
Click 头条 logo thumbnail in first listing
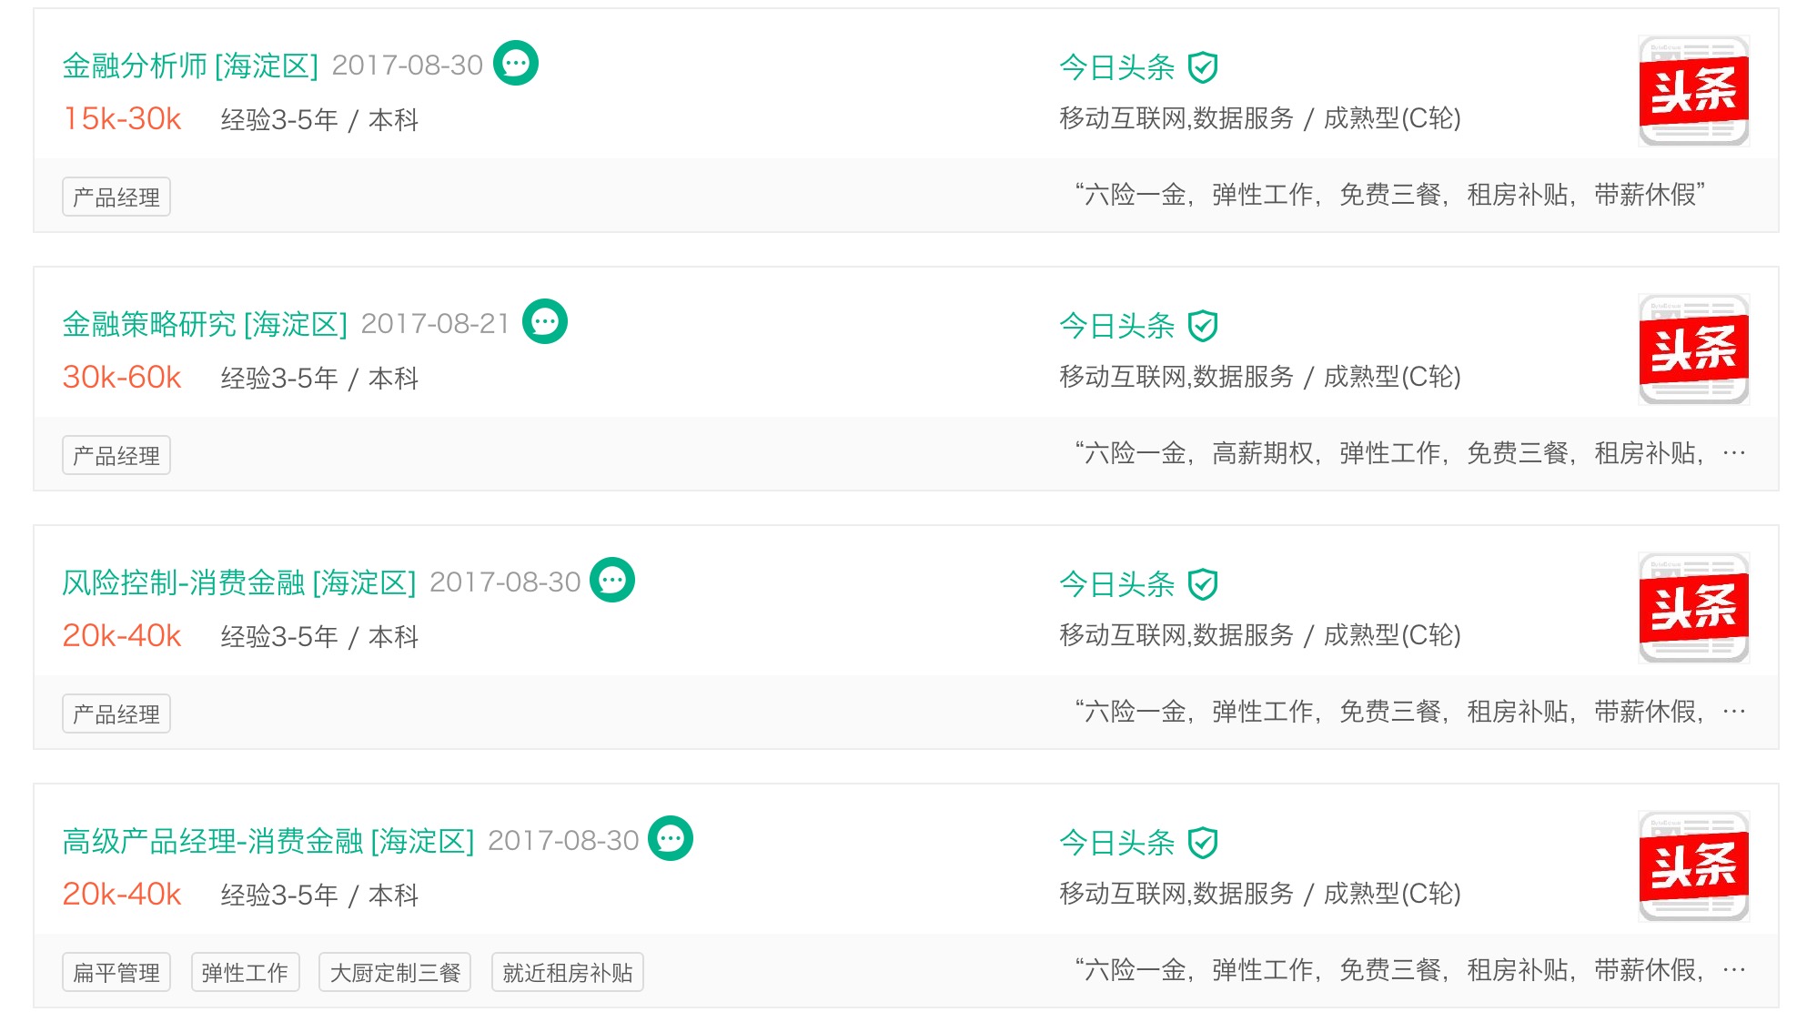[1693, 91]
